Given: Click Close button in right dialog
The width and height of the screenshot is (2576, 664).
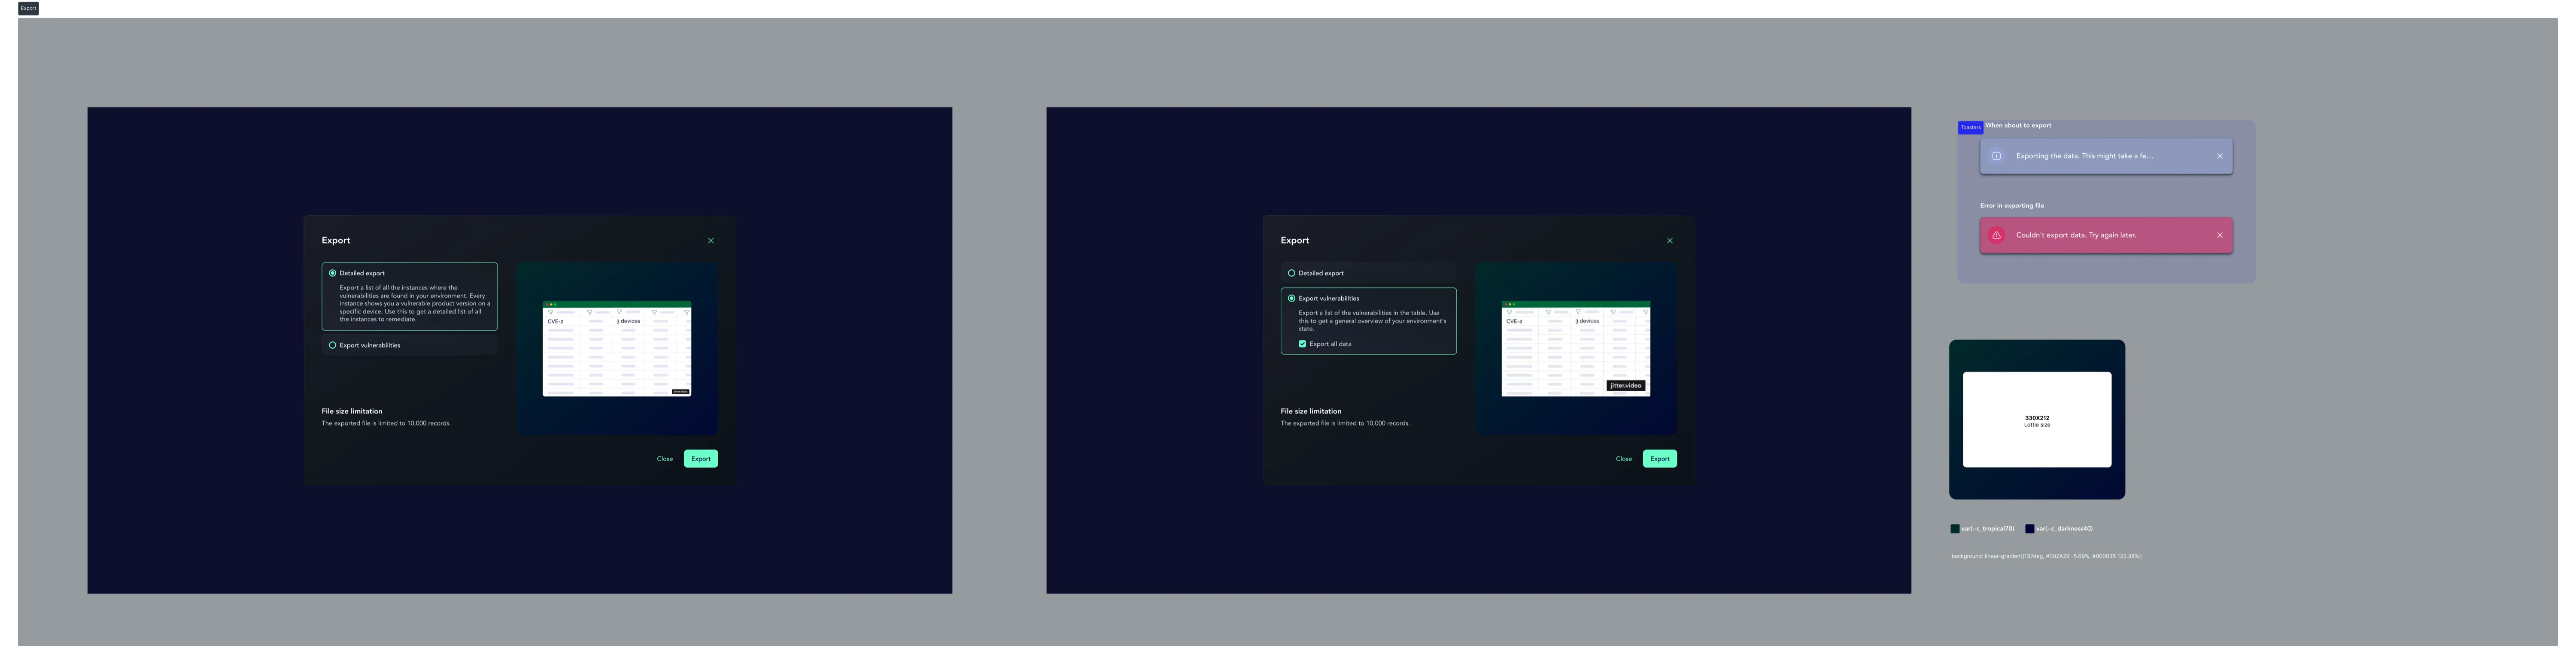Looking at the screenshot, I should coord(1624,459).
